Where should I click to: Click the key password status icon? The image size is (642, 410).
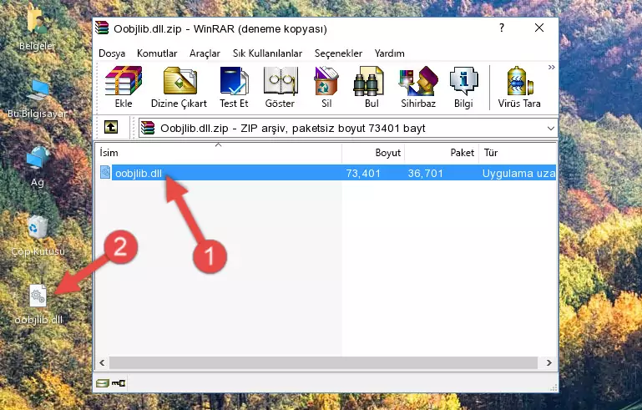[x=119, y=383]
